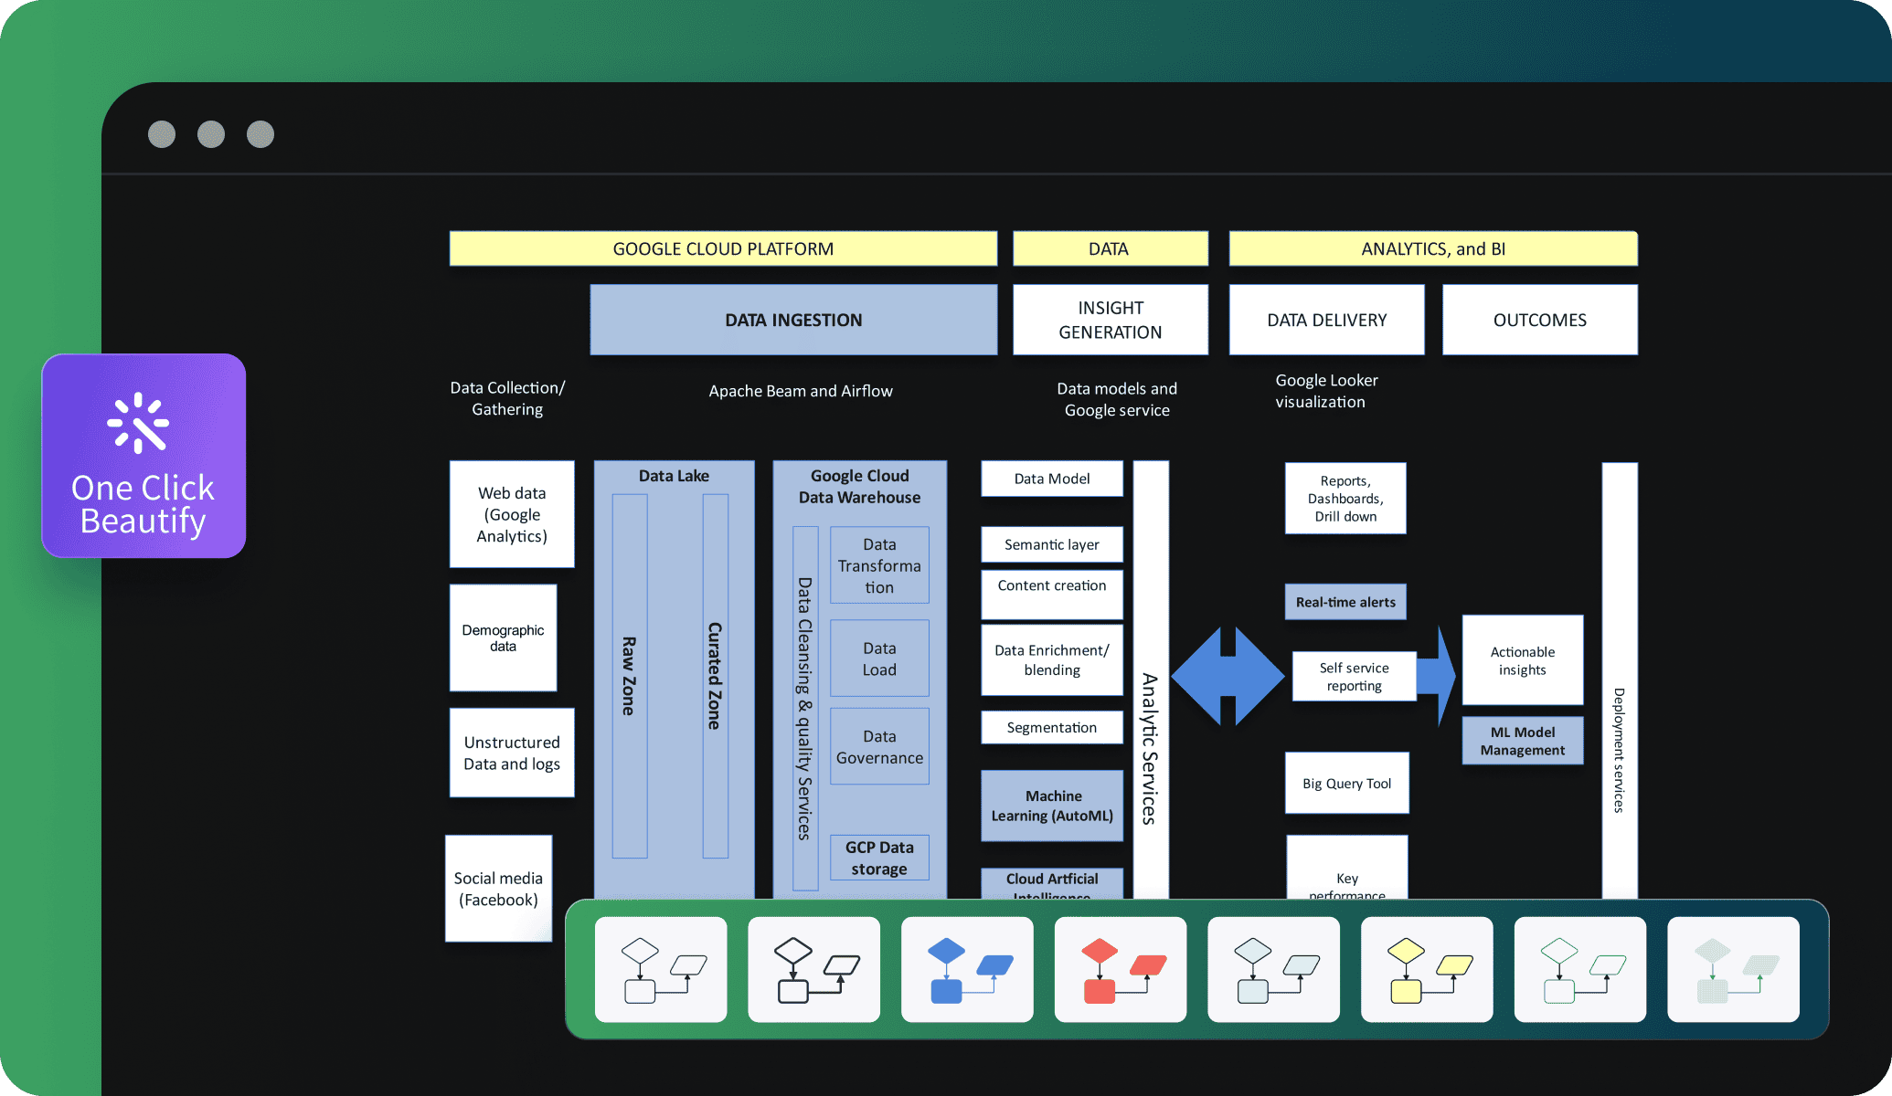The height and width of the screenshot is (1096, 1892).
Task: Select the plain white outline theme thumbnail
Action: pyautogui.click(x=661, y=969)
